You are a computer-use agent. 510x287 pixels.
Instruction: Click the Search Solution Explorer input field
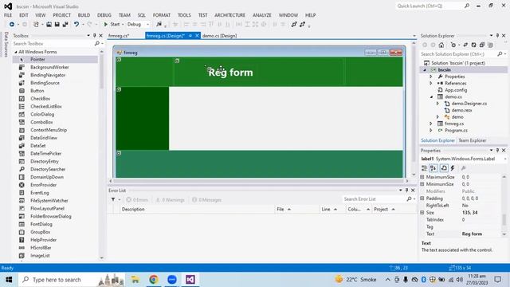tap(459, 54)
